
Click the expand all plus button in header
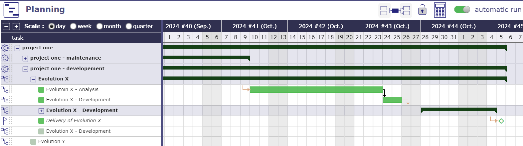(x=16, y=26)
